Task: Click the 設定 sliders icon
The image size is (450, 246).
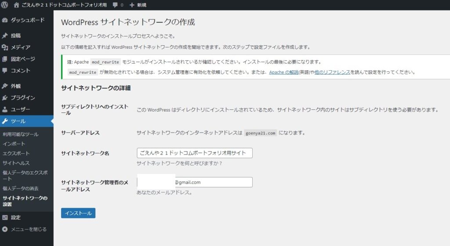Action: tap(4, 217)
